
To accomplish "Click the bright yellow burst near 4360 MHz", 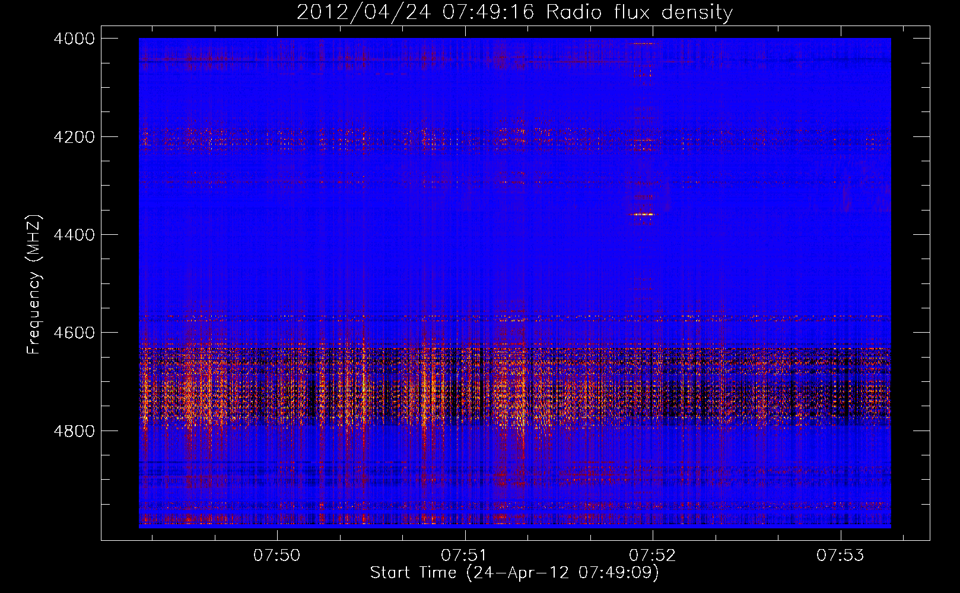I will 643,214.
